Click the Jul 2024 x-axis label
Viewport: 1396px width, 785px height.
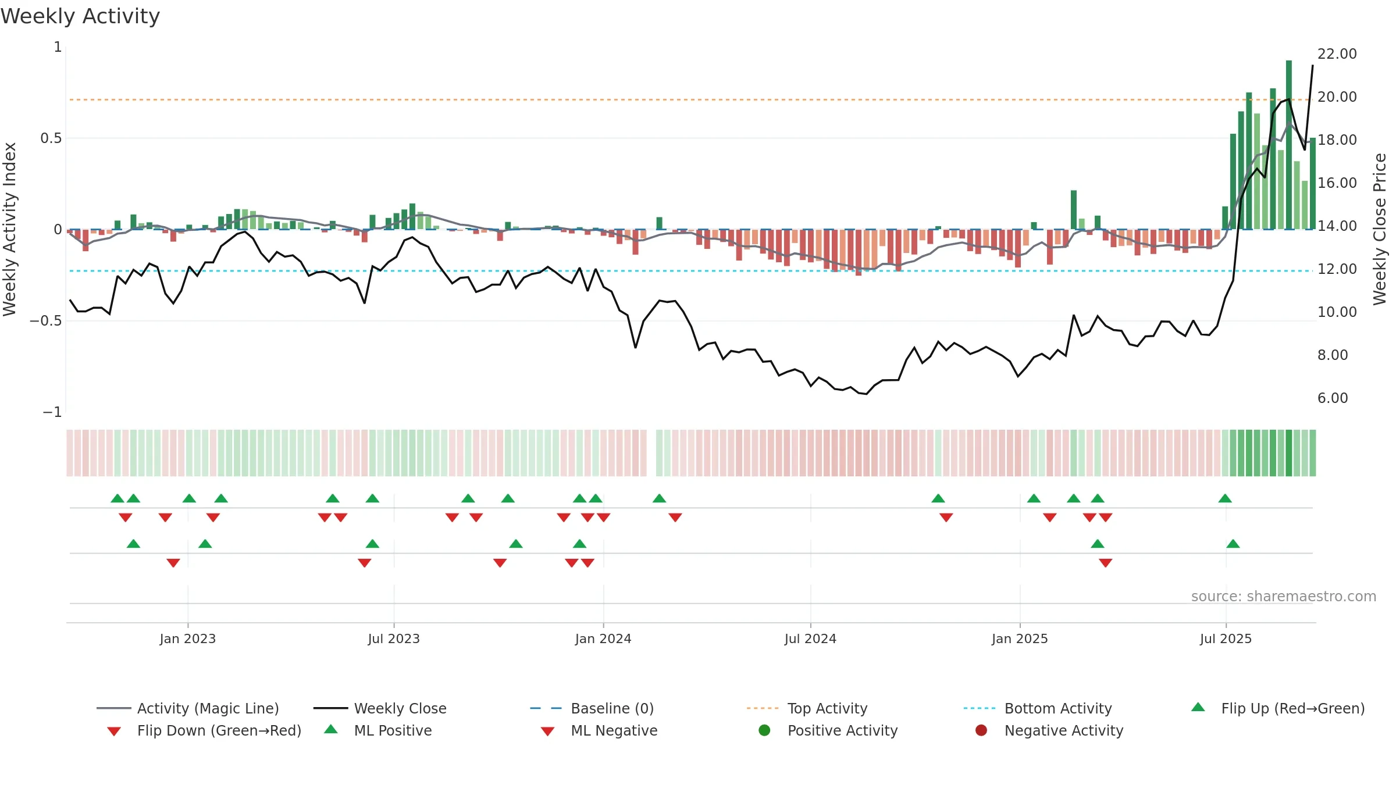pyautogui.click(x=810, y=638)
